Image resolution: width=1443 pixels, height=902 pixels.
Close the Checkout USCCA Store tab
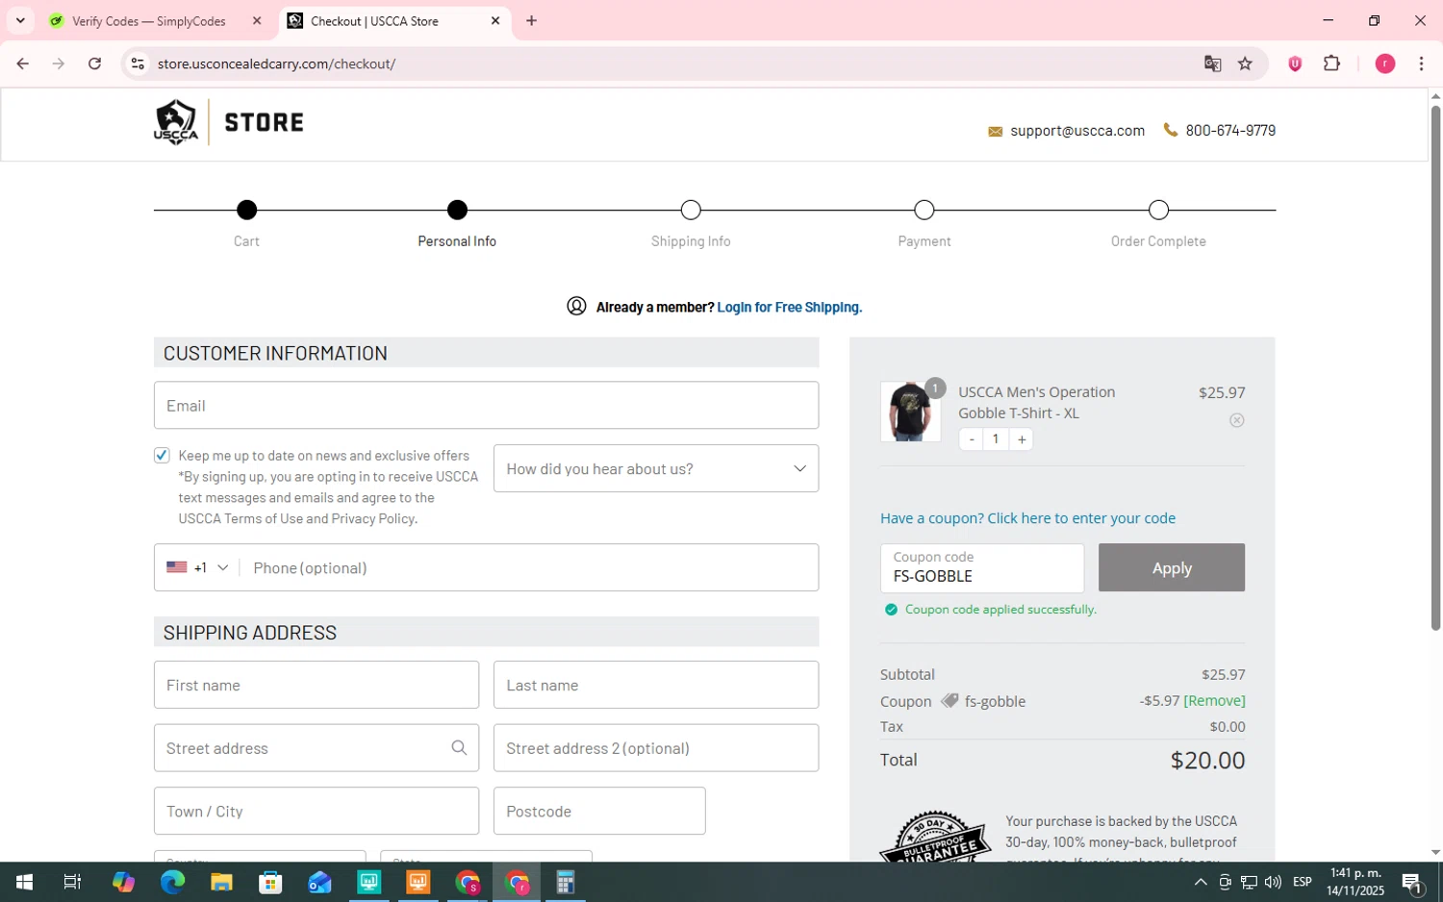495,20
